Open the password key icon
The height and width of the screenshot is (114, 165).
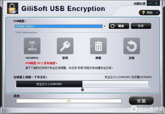(65, 46)
